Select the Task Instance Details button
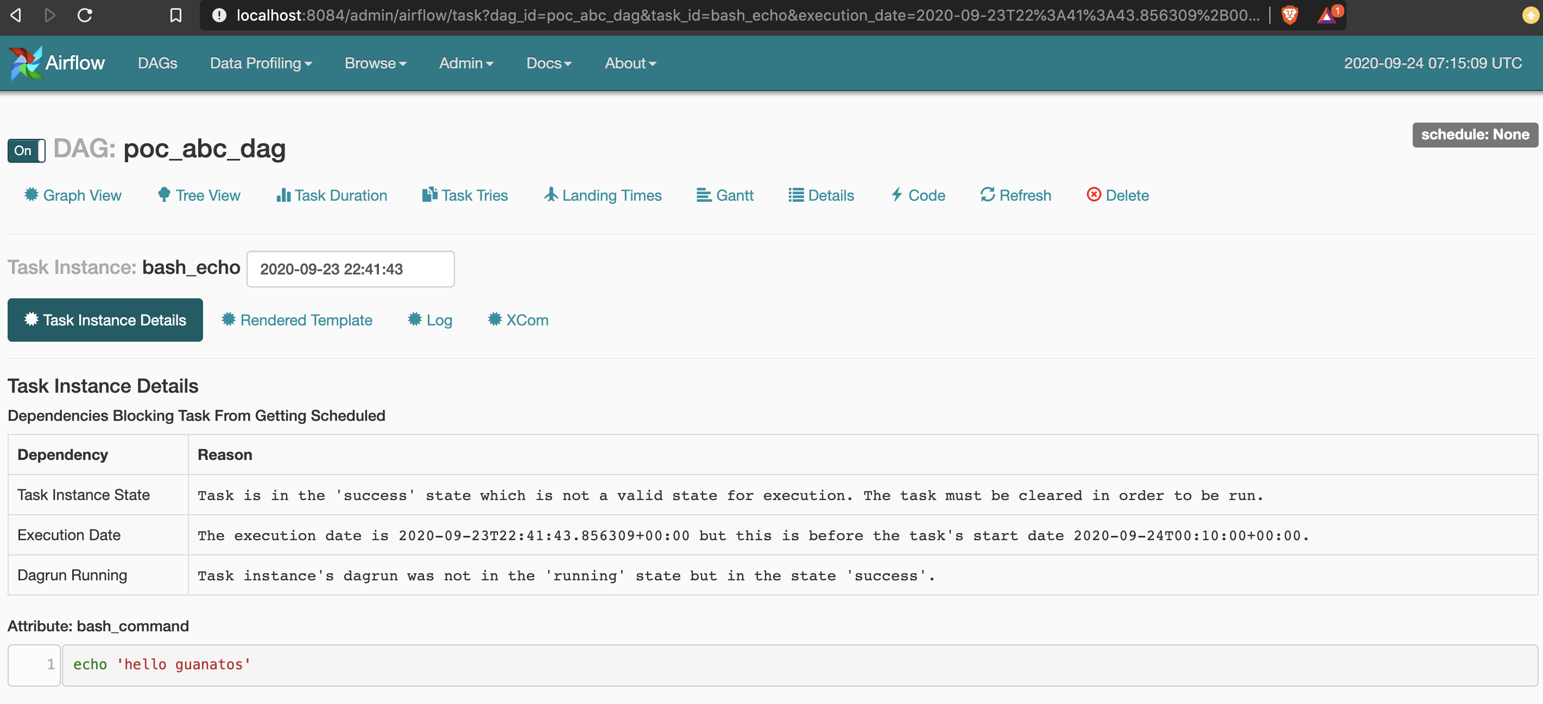This screenshot has width=1543, height=704. click(x=105, y=320)
